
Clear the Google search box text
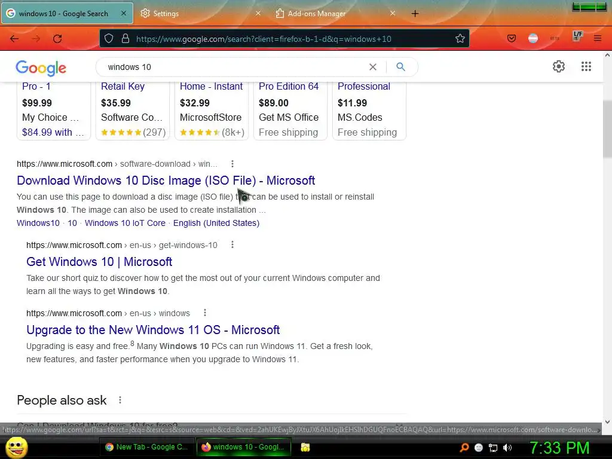[373, 67]
